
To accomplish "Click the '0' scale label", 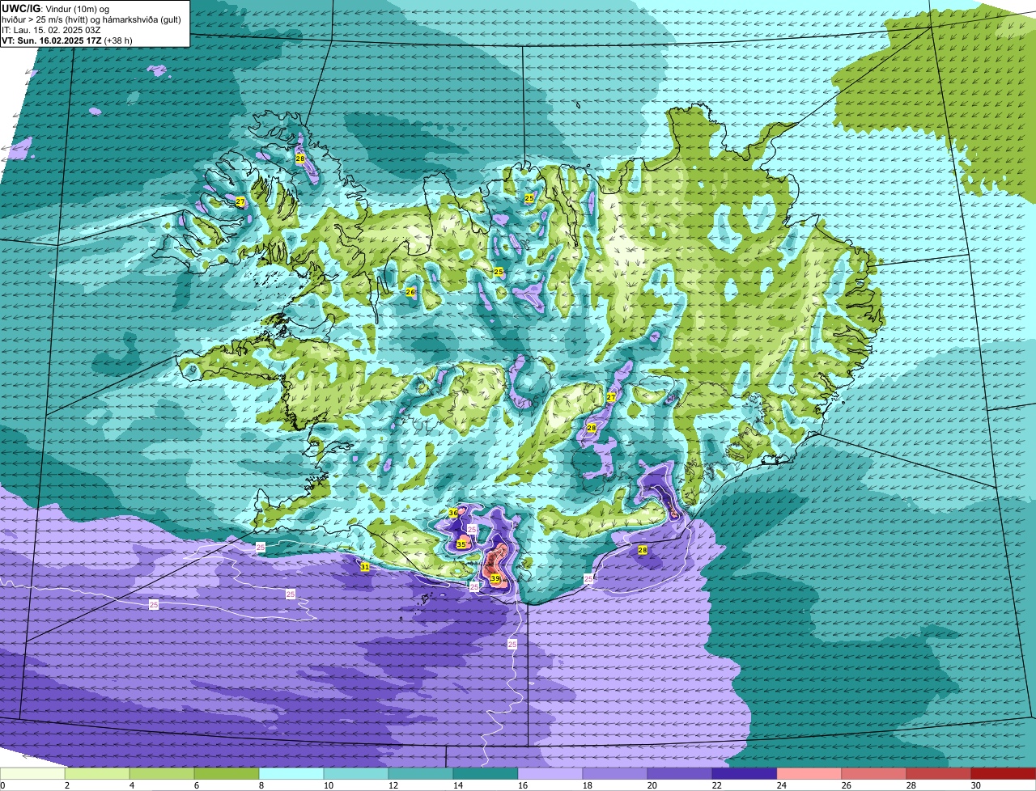I will coord(2,785).
